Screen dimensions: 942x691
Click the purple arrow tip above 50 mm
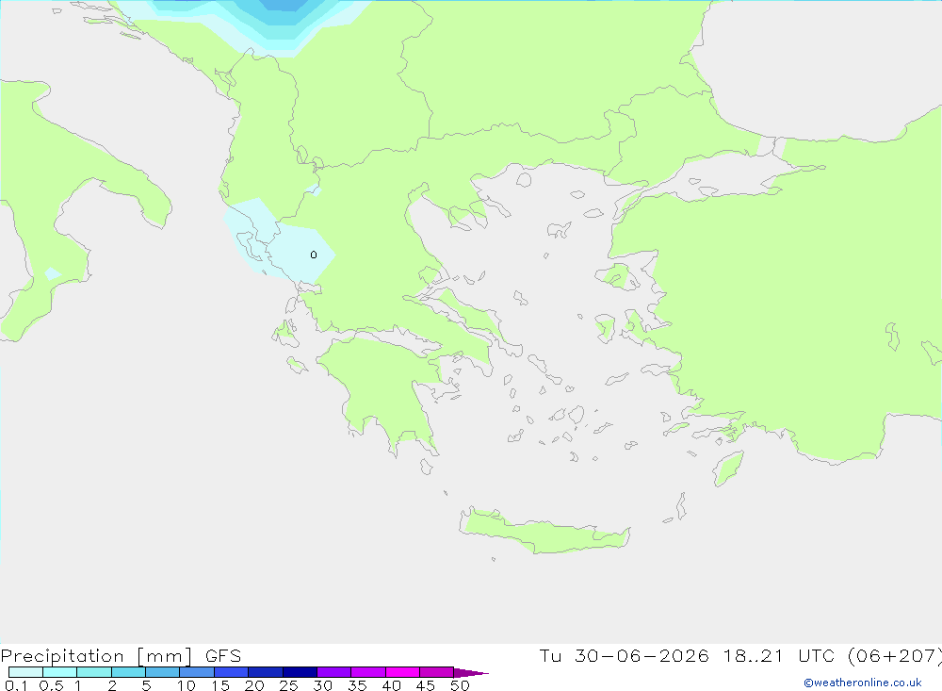click(470, 673)
